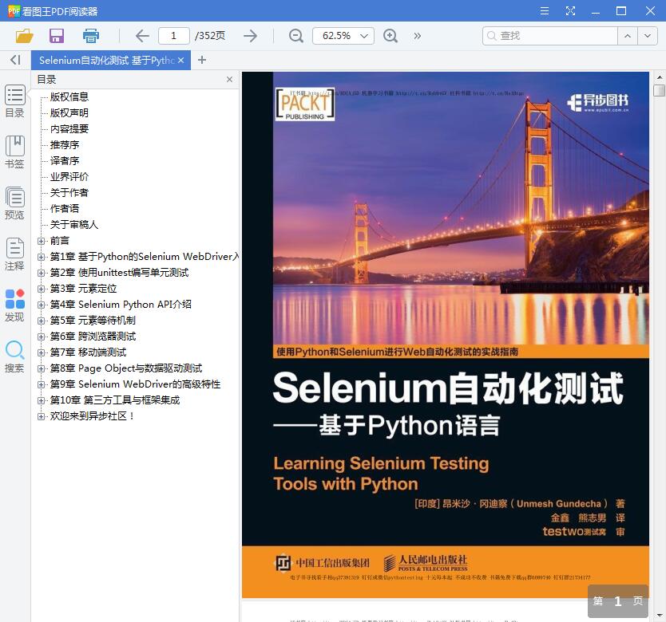Open the 预览 thumbnails panel
This screenshot has height=622, width=666.
[15, 203]
